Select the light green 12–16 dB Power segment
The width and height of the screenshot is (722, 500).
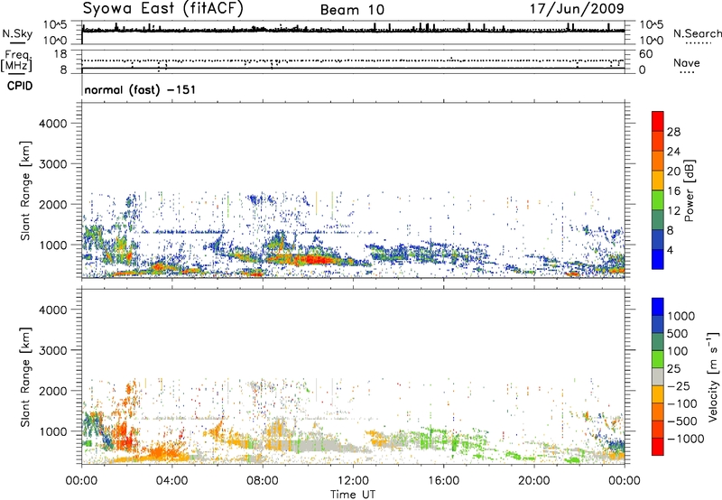(x=658, y=199)
